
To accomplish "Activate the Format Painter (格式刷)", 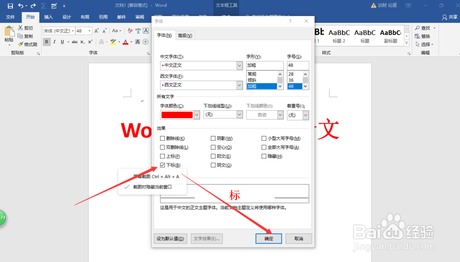I will [x=27, y=44].
